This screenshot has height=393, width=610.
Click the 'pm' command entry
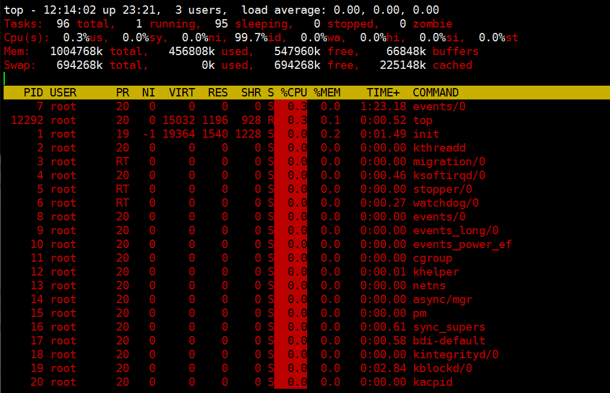pos(419,314)
